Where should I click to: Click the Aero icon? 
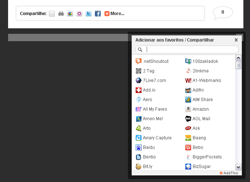[x=138, y=99]
